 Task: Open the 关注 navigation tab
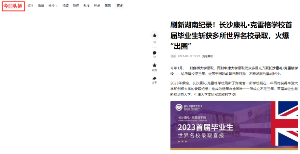tap(30, 6)
